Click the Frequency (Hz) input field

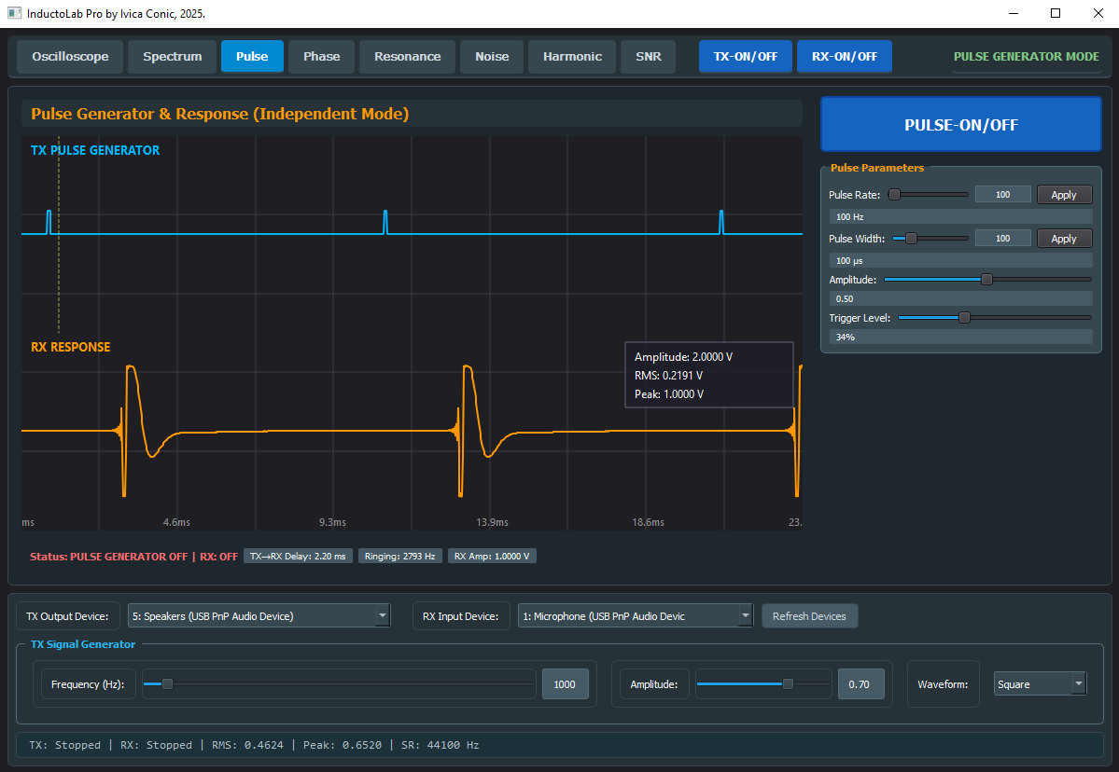tap(565, 684)
